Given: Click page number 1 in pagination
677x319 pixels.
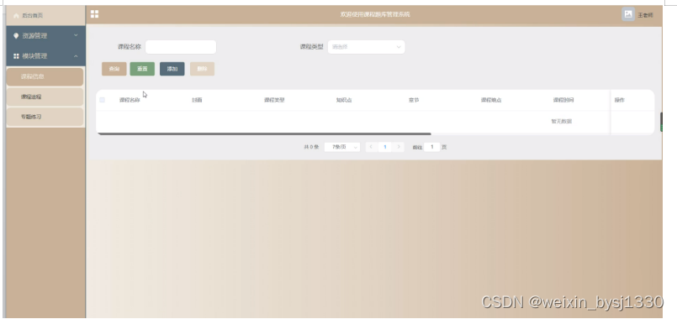Looking at the screenshot, I should [x=384, y=147].
